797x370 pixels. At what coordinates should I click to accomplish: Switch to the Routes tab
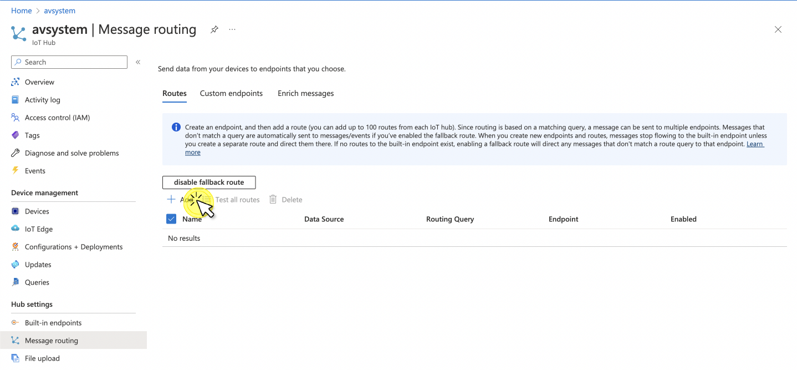175,93
